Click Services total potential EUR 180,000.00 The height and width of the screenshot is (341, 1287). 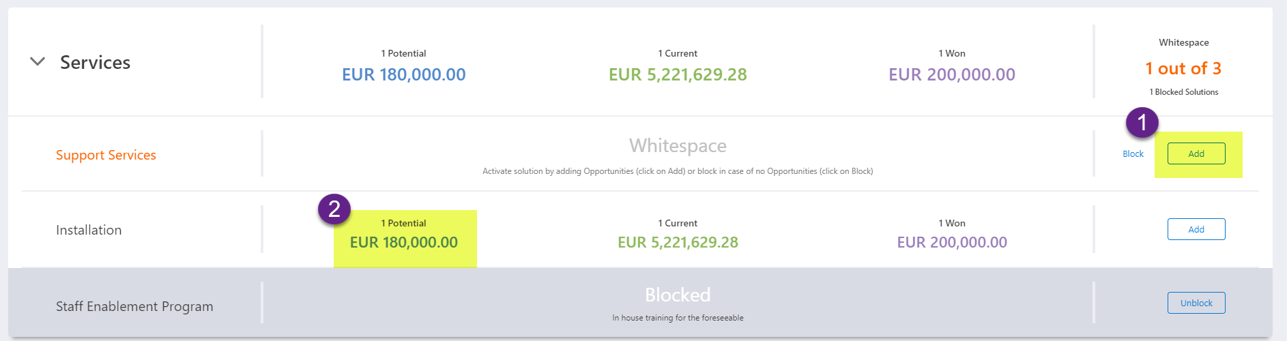403,74
